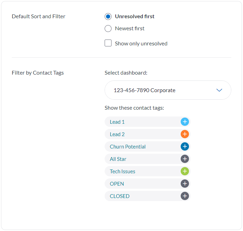The width and height of the screenshot is (243, 231).
Task: Click the Lead 2 tag label
Action: coord(117,134)
